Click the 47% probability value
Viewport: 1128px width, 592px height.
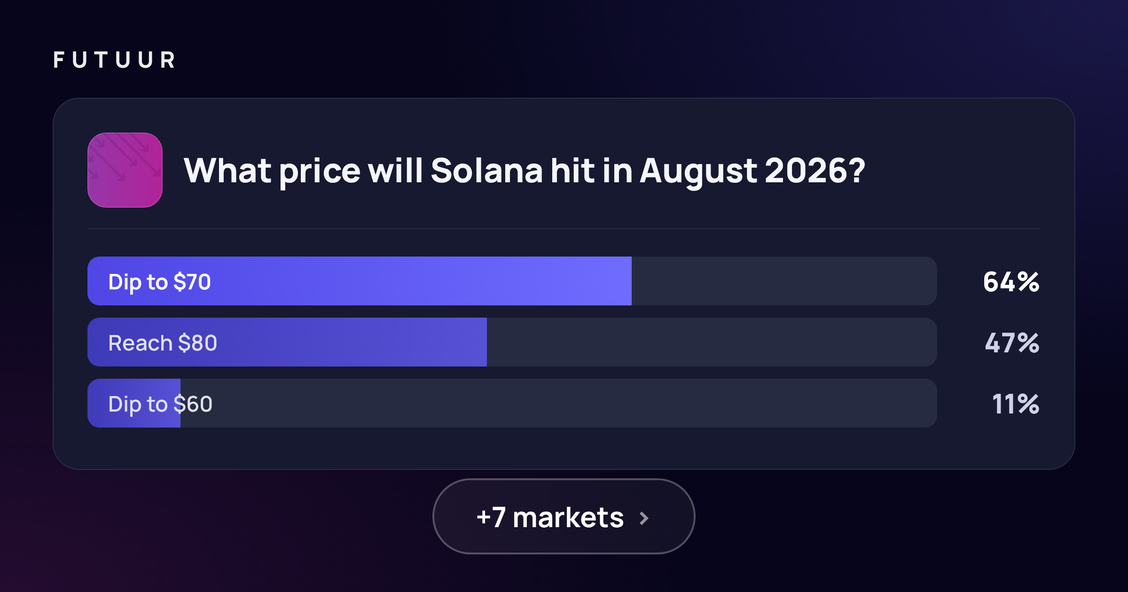click(1012, 343)
